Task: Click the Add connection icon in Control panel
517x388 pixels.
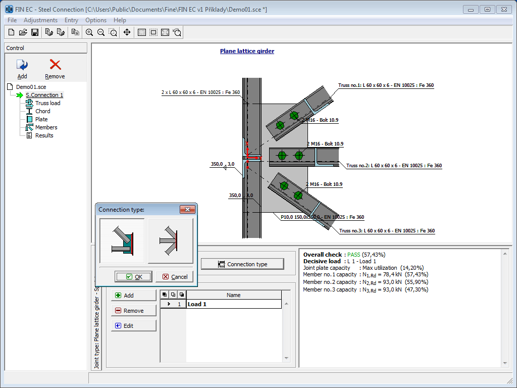Action: [x=22, y=65]
